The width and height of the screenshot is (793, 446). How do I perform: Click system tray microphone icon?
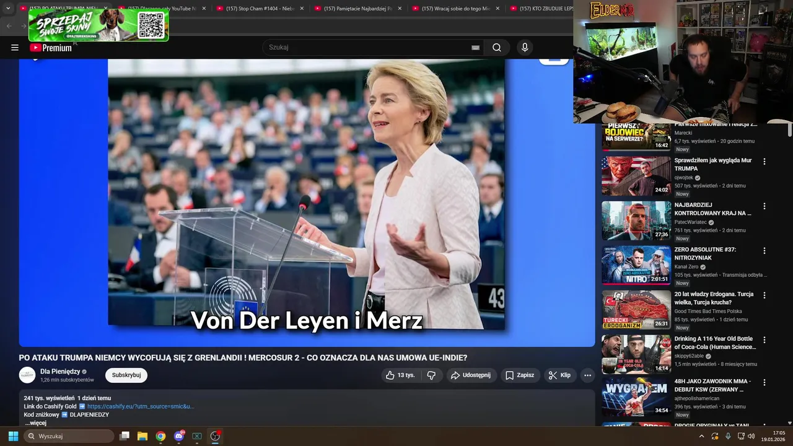coord(728,436)
